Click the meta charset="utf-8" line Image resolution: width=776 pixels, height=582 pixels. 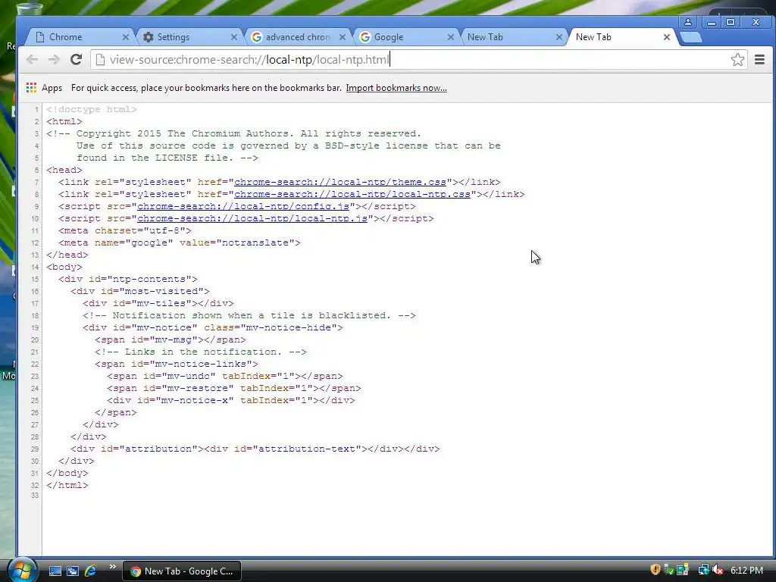point(125,230)
